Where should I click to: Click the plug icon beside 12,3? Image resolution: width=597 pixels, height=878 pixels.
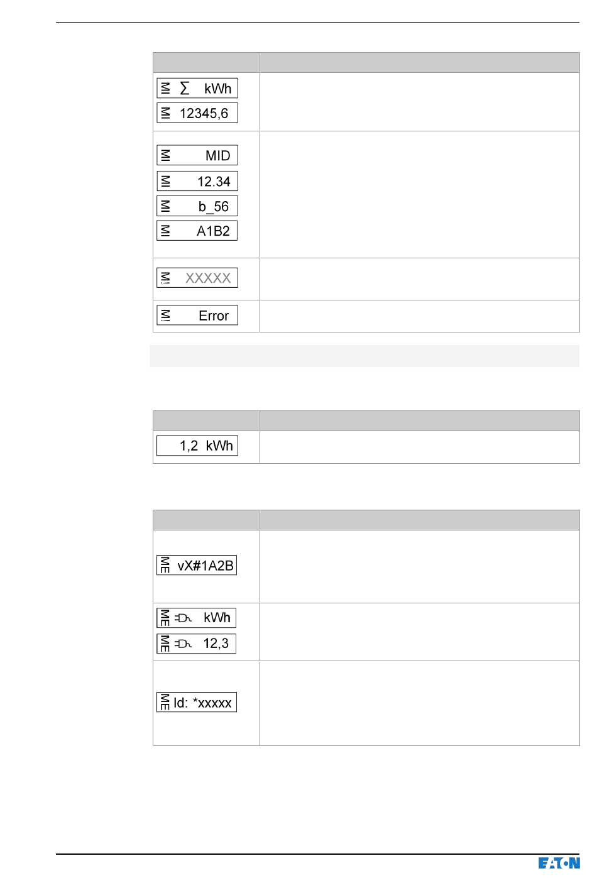[x=183, y=644]
